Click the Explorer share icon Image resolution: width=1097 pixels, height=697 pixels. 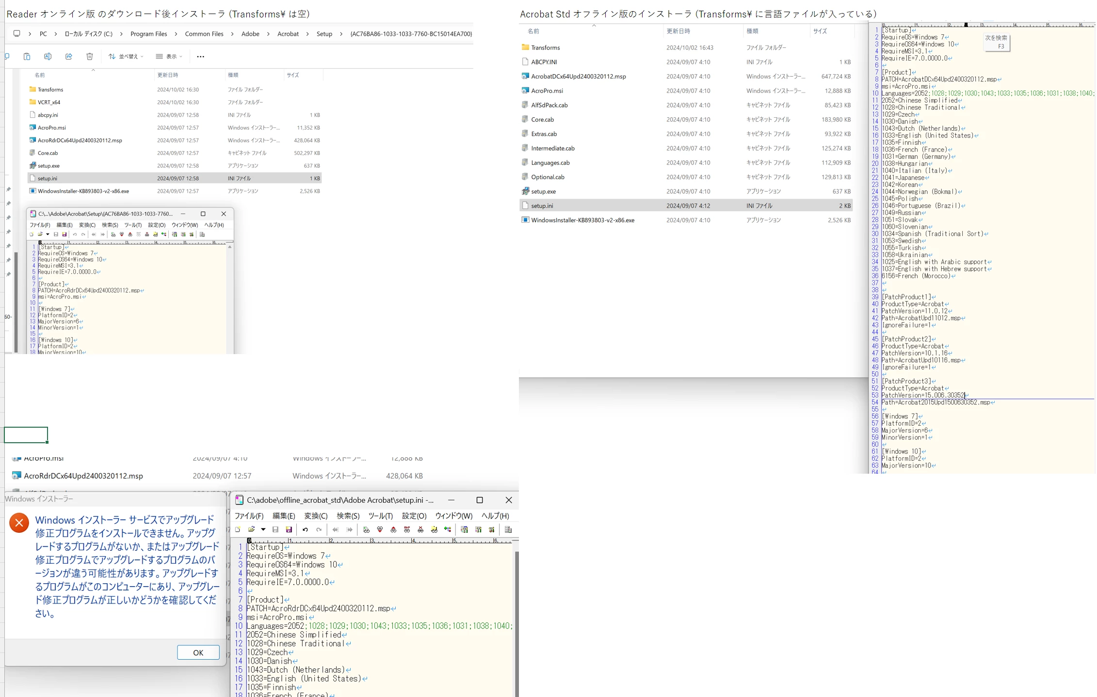point(69,57)
